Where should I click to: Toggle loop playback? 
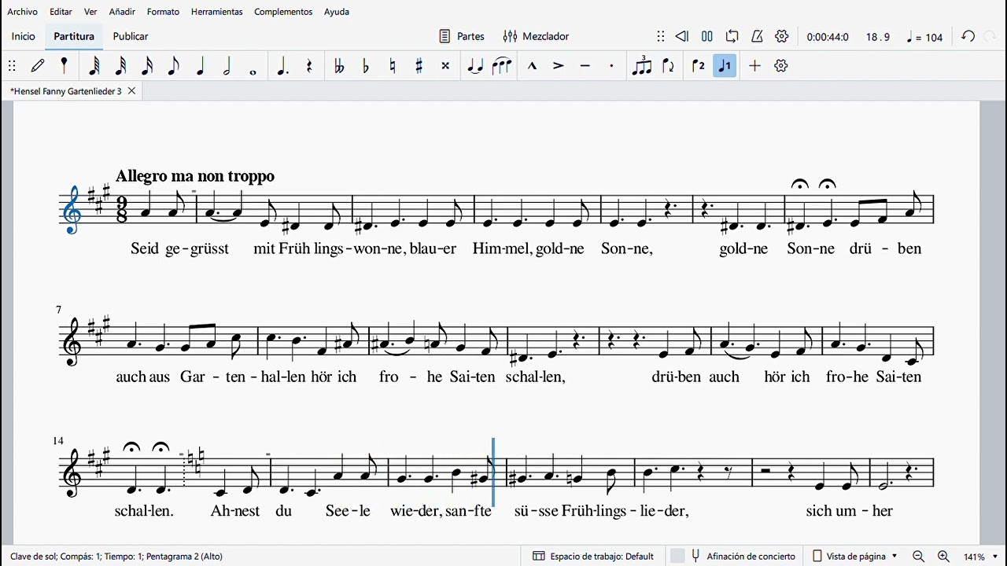732,36
